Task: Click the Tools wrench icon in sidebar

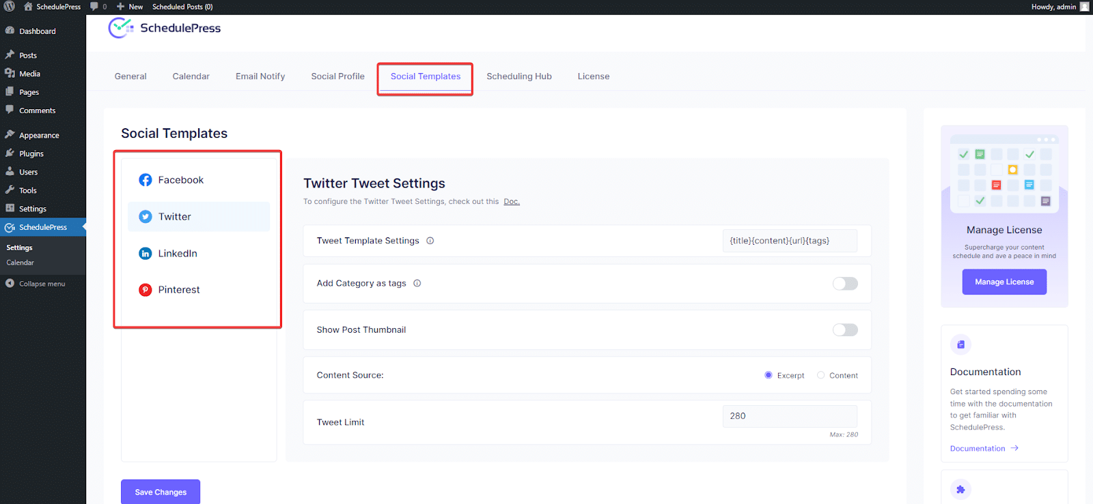Action: (10, 190)
